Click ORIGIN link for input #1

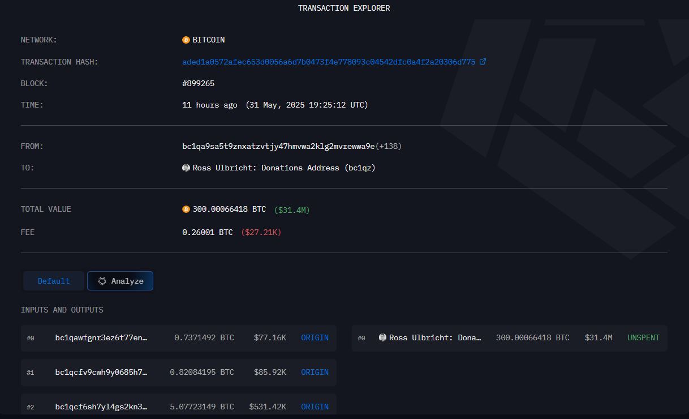pos(315,372)
